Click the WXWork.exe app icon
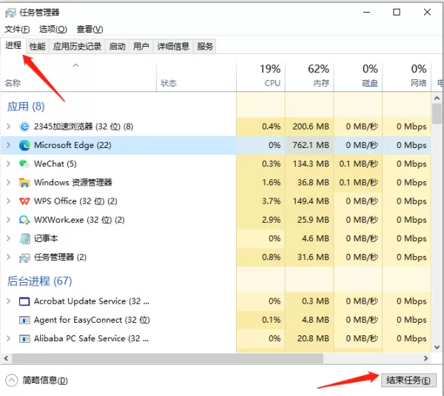The width and height of the screenshot is (444, 396). click(x=24, y=220)
